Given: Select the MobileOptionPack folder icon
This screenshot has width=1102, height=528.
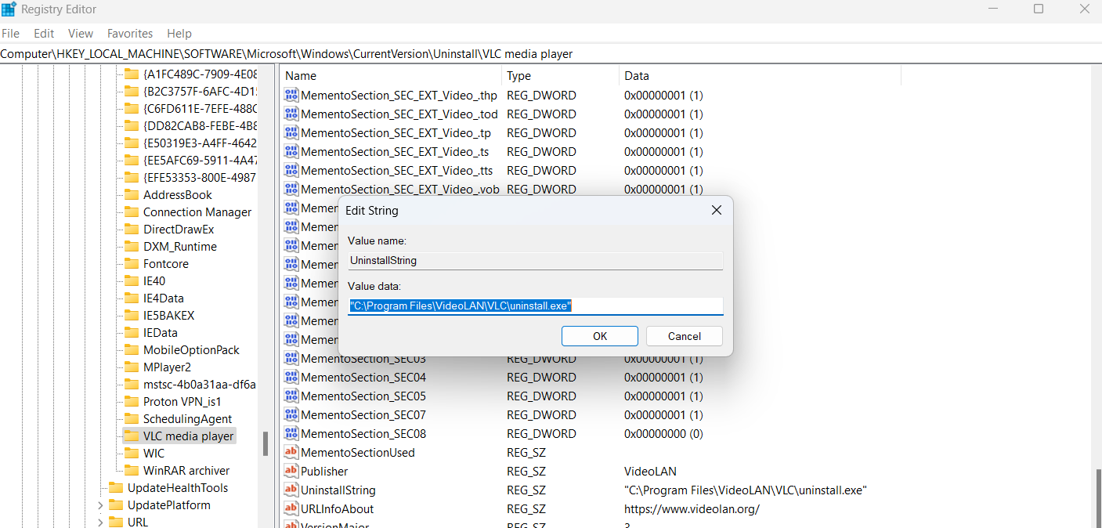Looking at the screenshot, I should pyautogui.click(x=131, y=350).
